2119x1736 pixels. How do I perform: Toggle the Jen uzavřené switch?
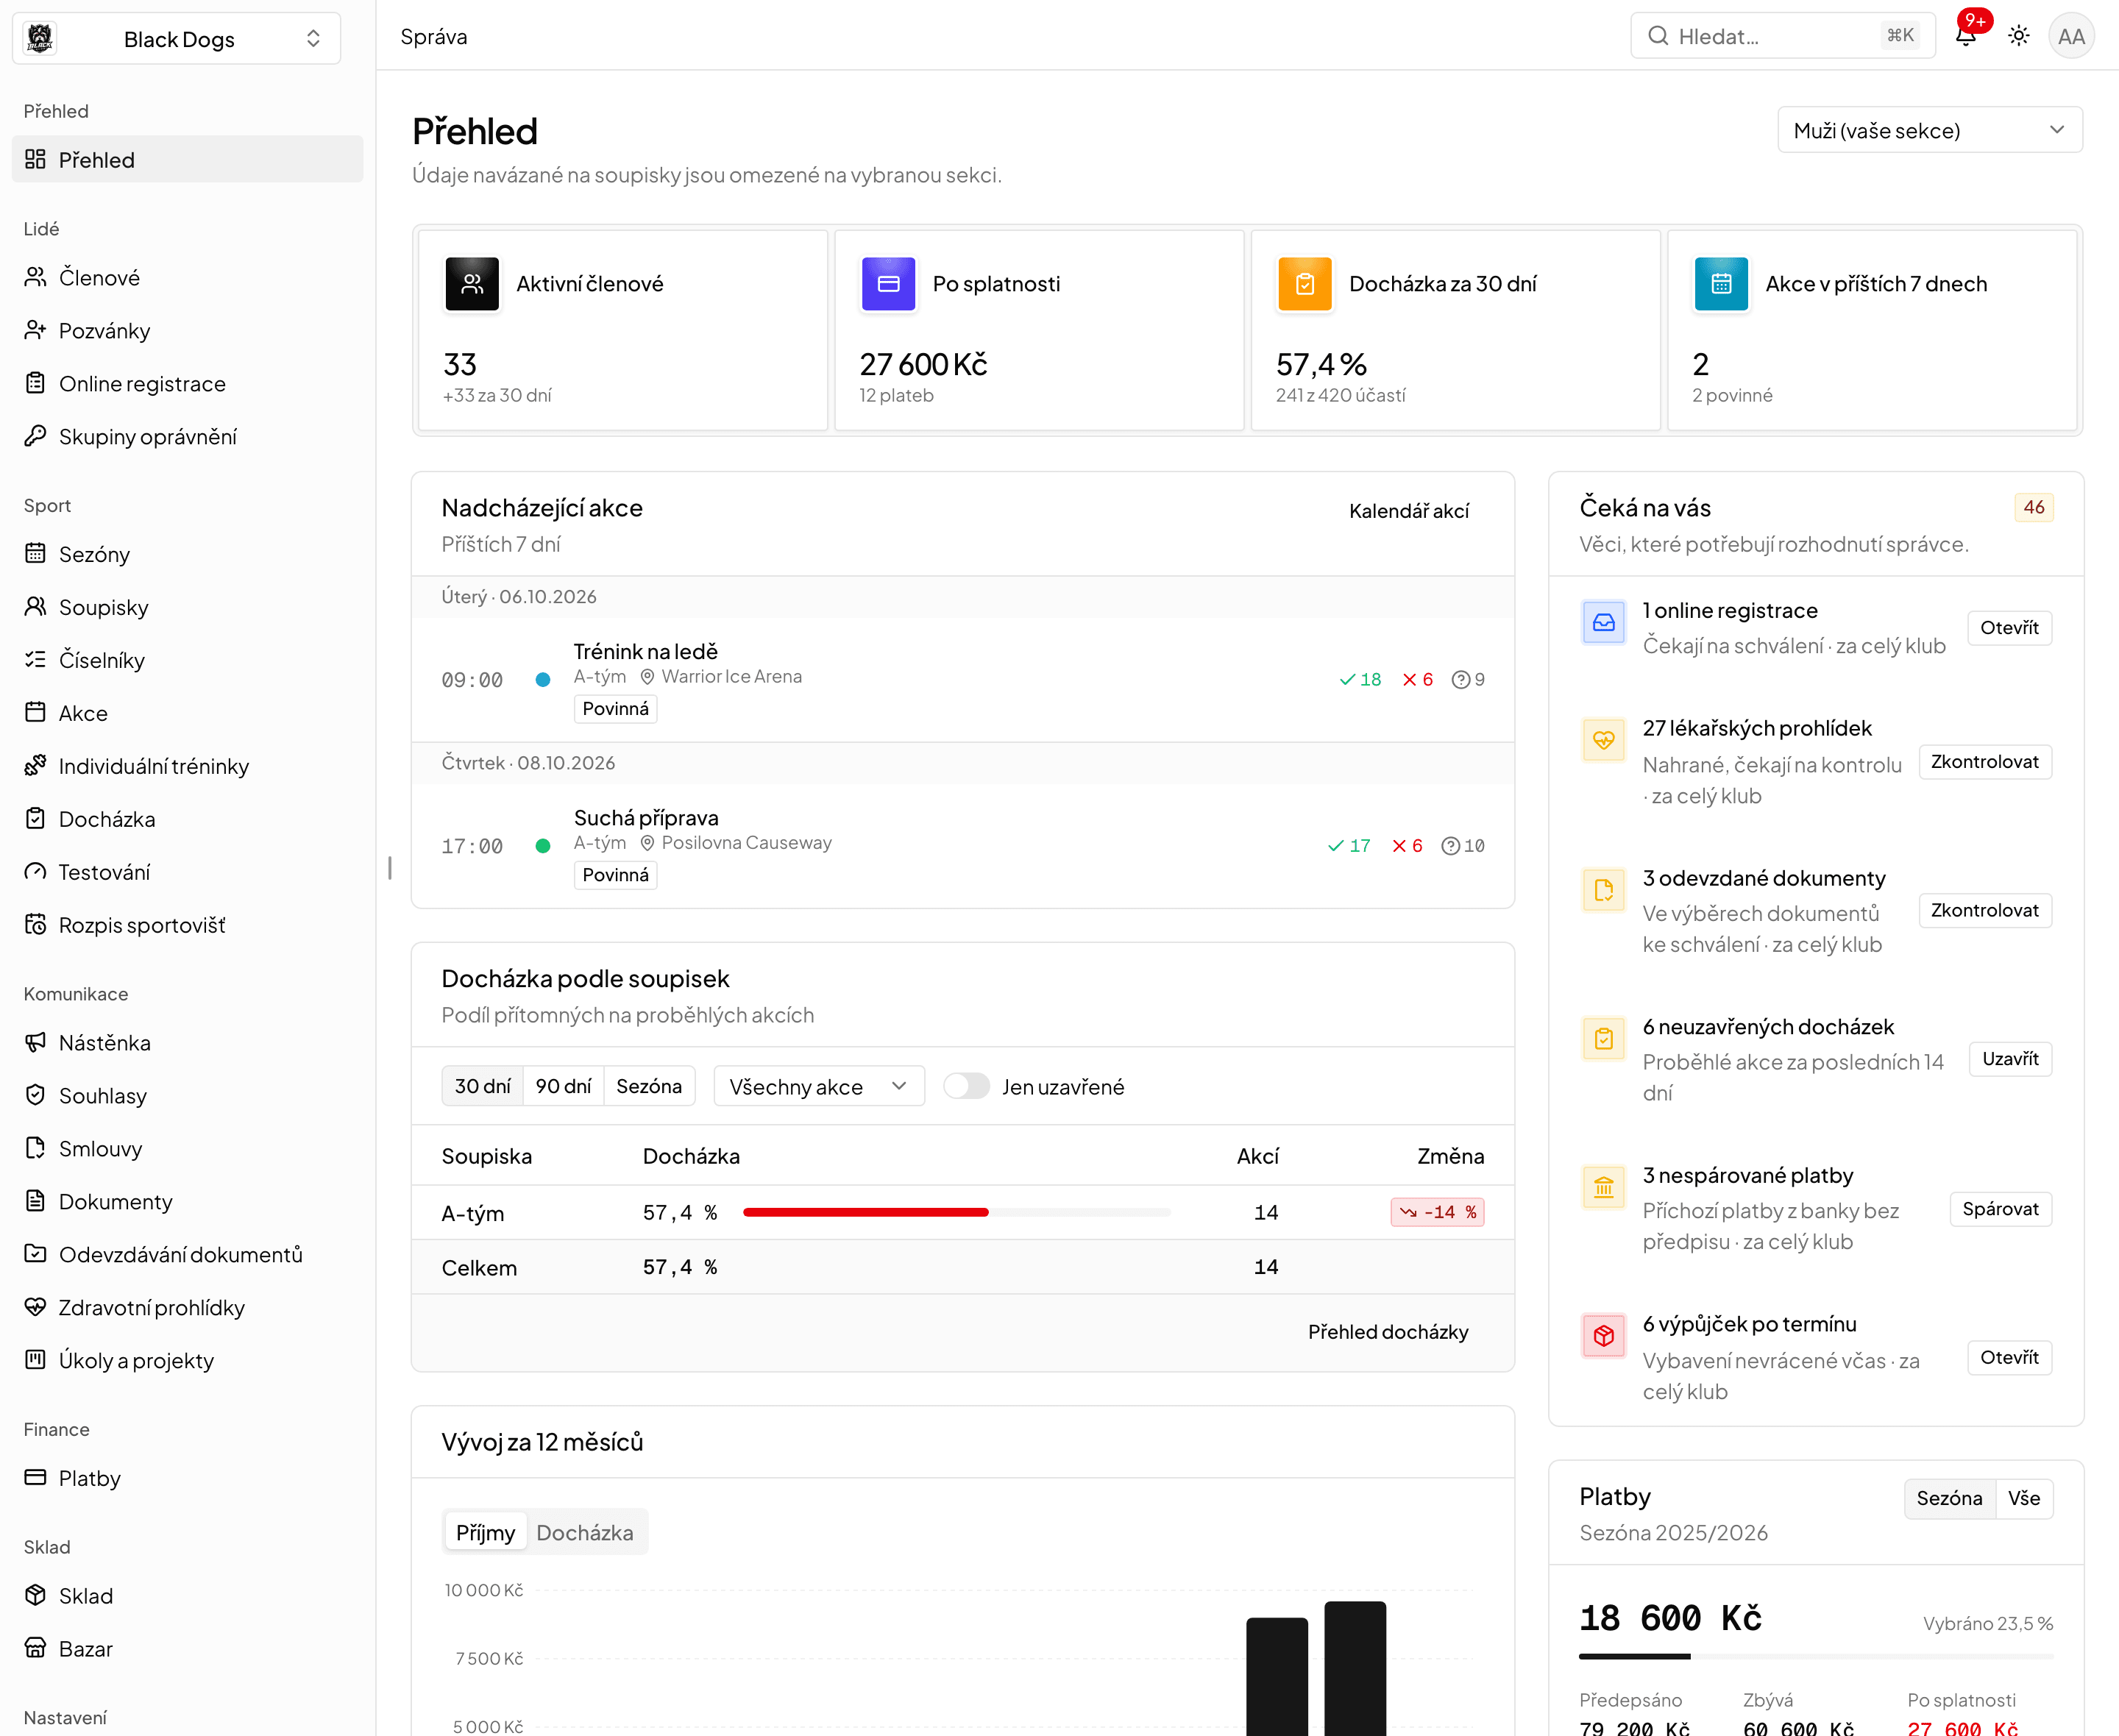click(966, 1086)
